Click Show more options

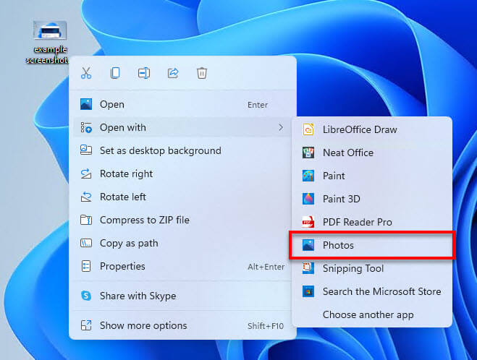pyautogui.click(x=182, y=326)
